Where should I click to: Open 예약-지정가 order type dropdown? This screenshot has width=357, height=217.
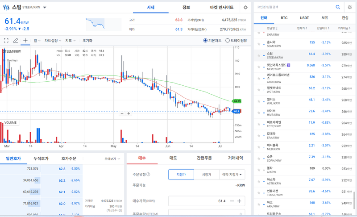pos(232,175)
